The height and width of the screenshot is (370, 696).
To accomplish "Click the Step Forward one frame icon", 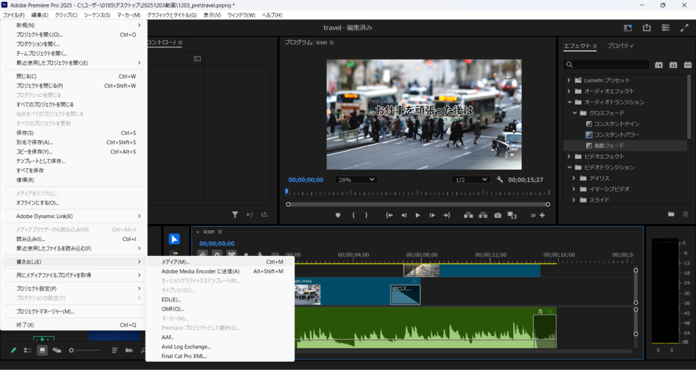I will pyautogui.click(x=432, y=215).
